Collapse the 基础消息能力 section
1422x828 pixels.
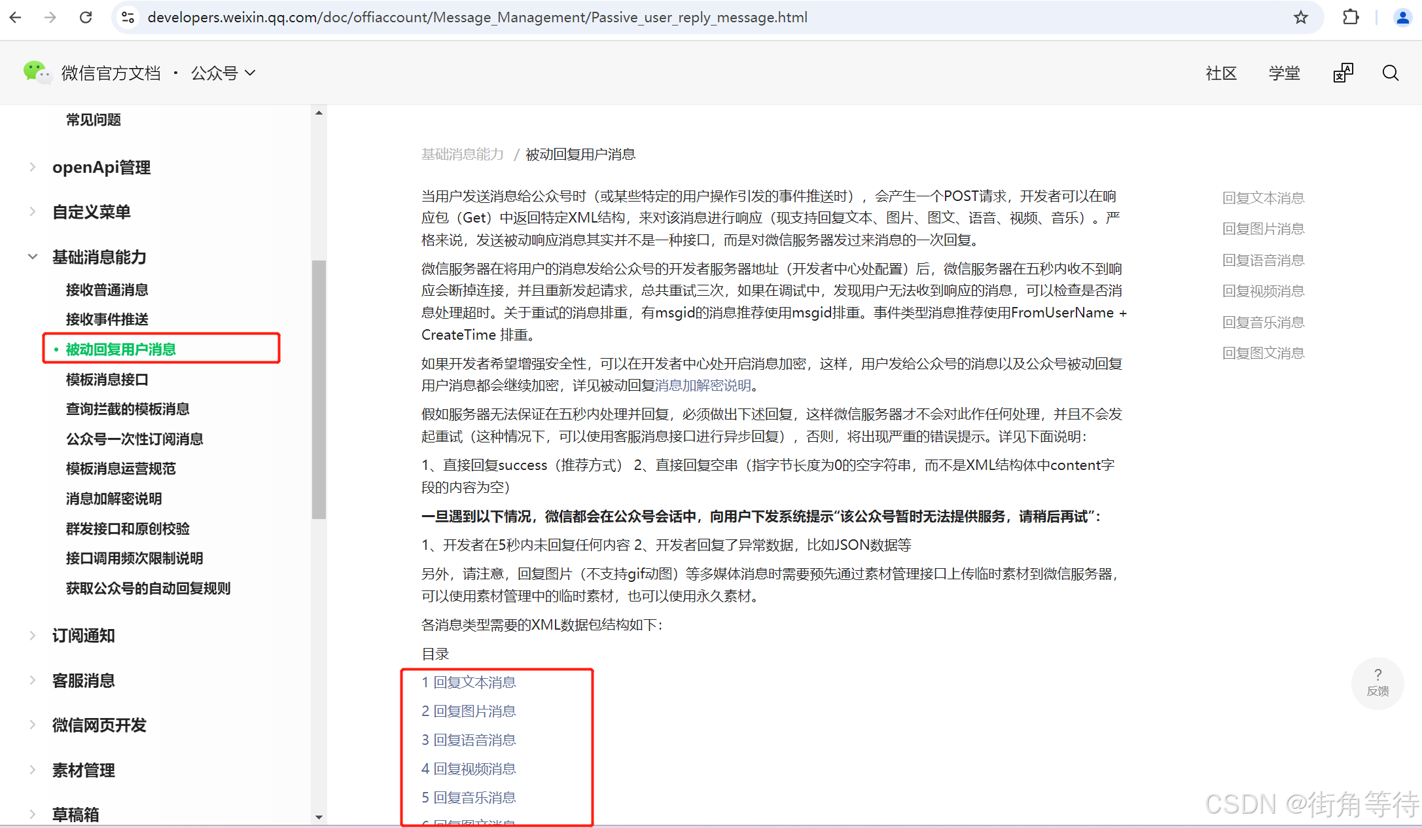33,257
